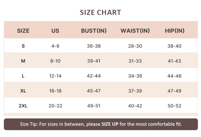Click the WAIST(IN) column header

(x=135, y=31)
